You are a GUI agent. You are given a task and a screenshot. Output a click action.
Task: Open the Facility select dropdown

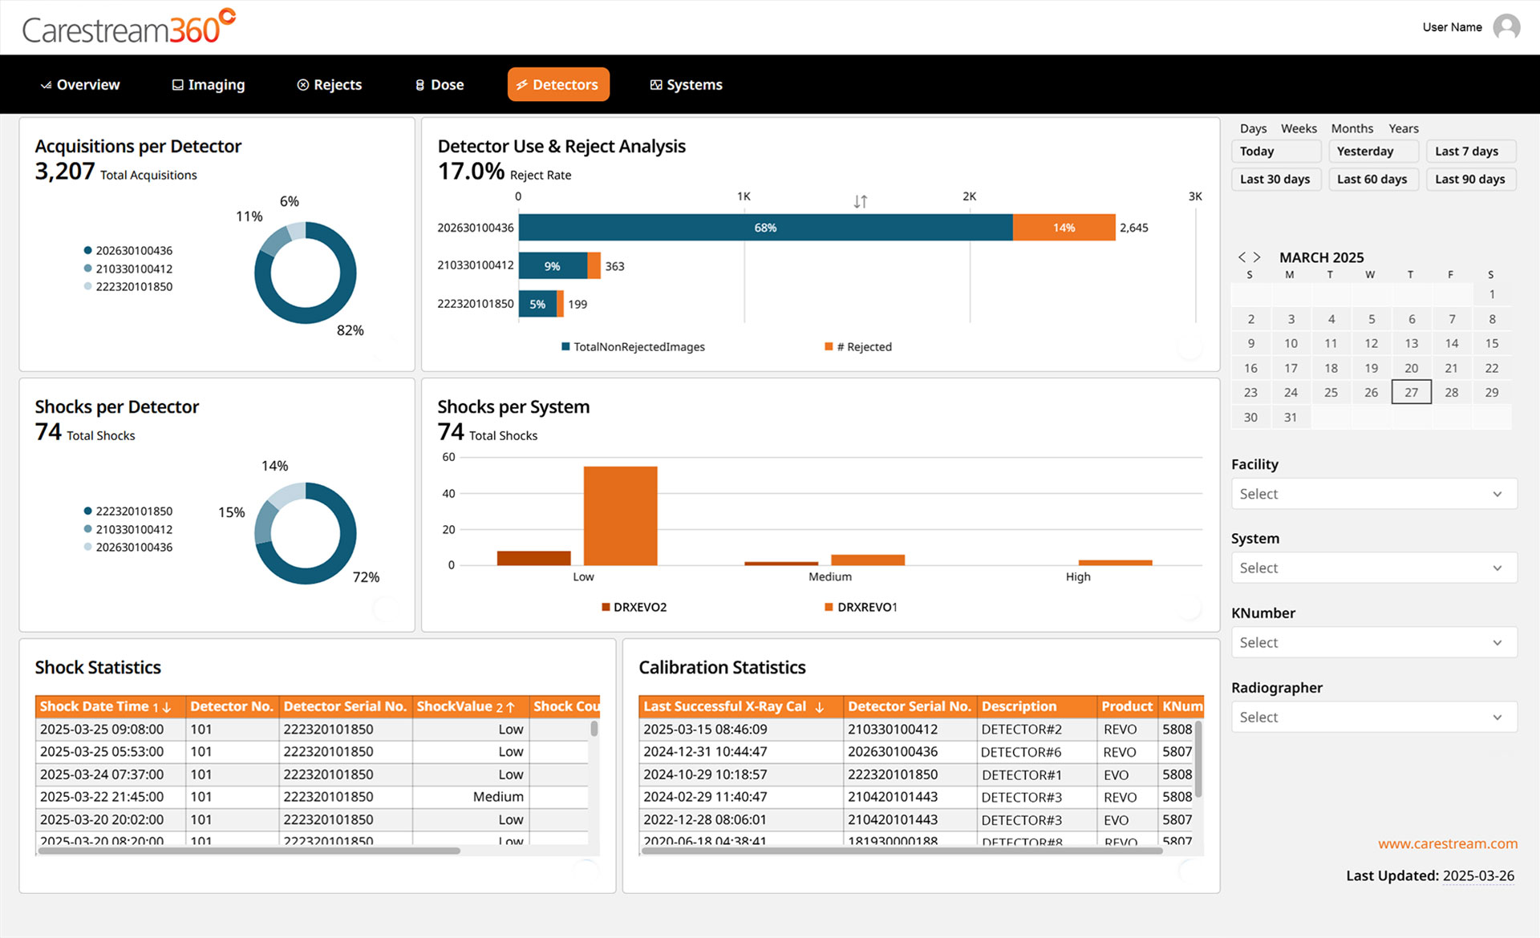1373,494
